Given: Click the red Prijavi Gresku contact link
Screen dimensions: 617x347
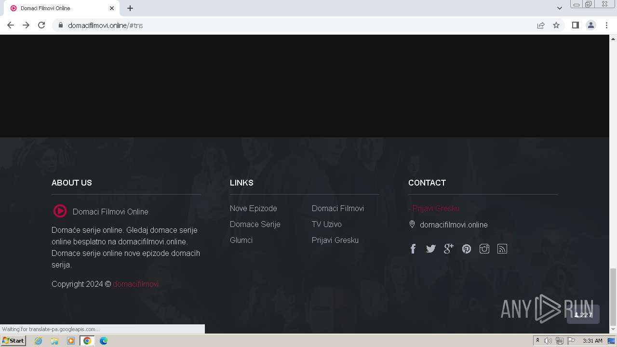Looking at the screenshot, I should click(434, 208).
